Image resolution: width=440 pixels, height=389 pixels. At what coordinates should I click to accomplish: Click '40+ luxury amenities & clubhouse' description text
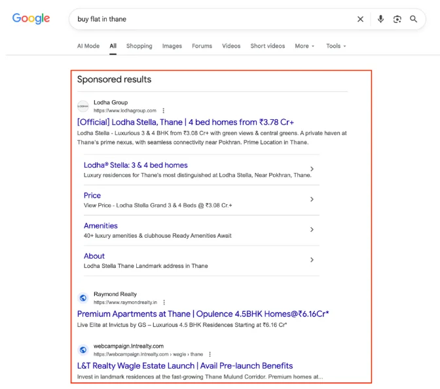pos(157,236)
